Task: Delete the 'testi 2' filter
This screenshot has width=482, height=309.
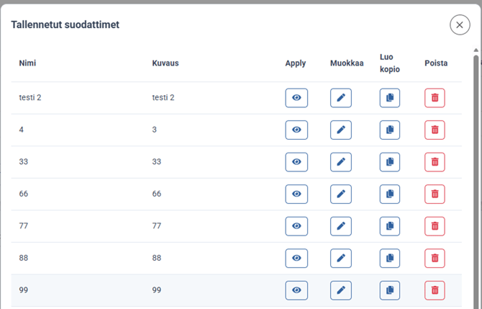Action: pos(435,98)
